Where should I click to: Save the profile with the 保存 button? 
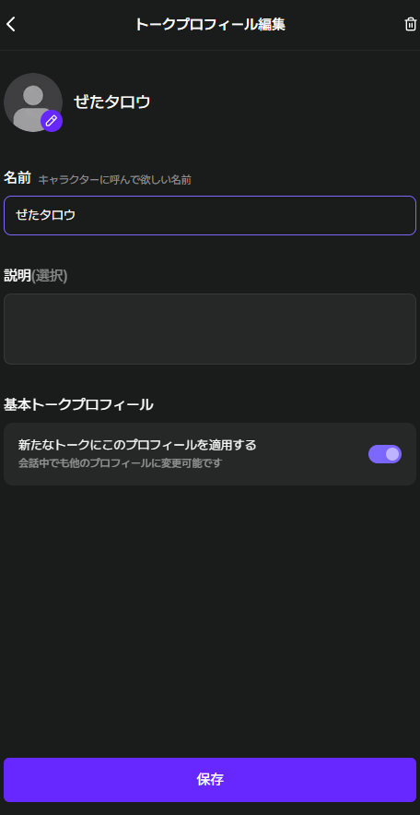point(210,780)
